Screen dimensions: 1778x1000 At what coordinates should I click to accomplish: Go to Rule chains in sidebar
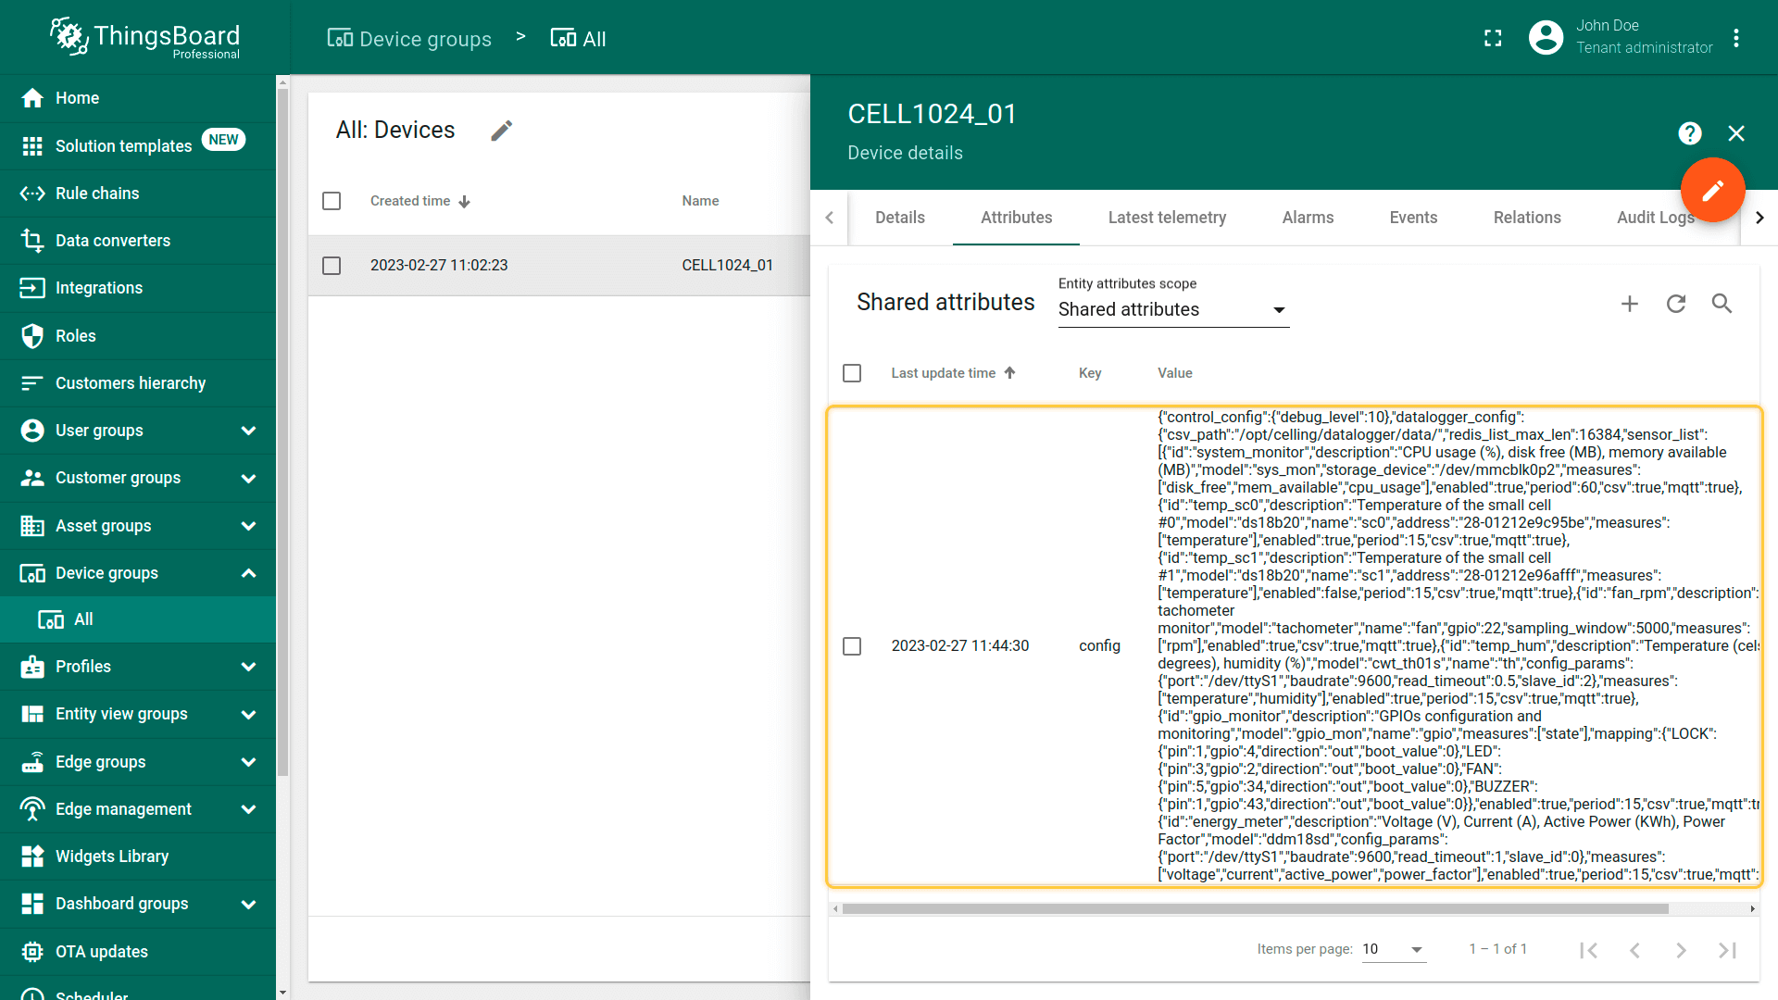[97, 194]
